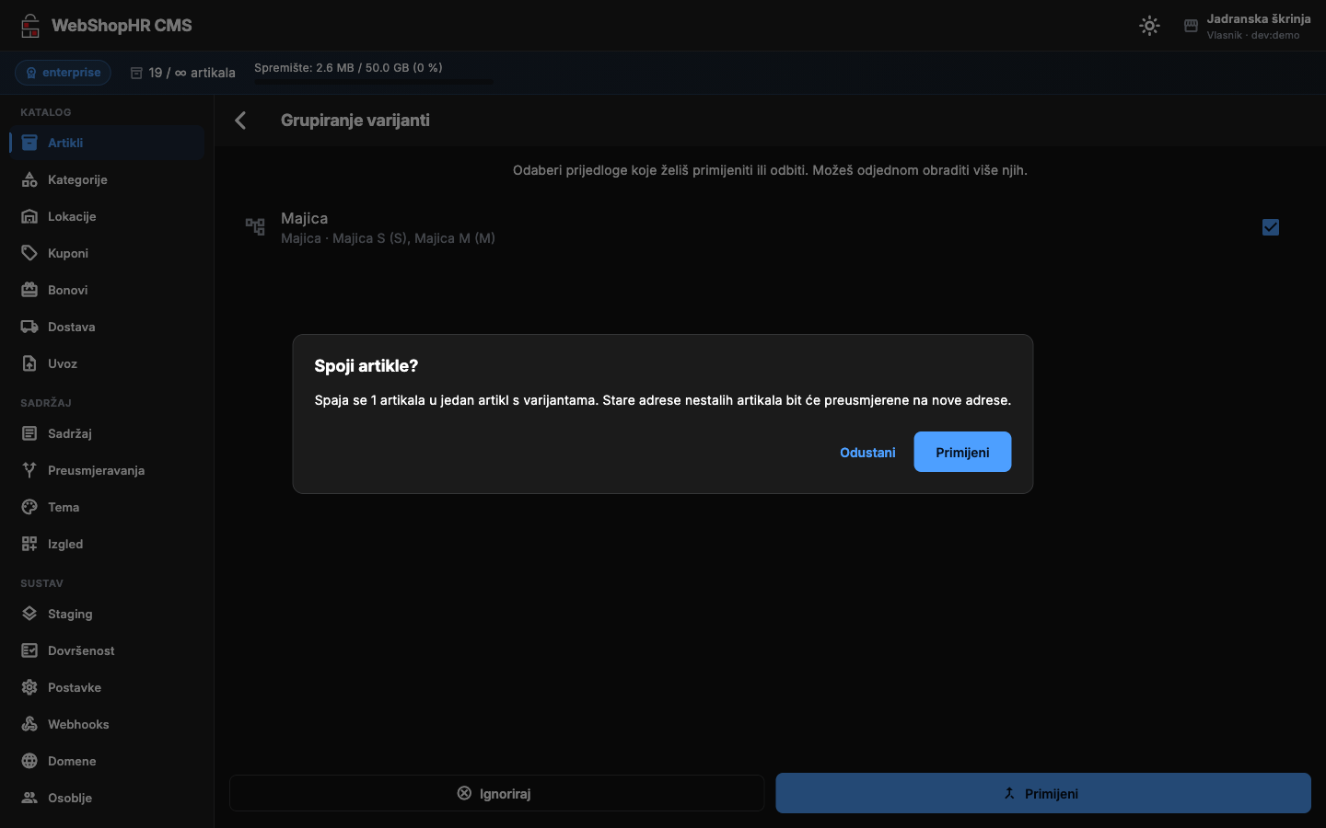The width and height of the screenshot is (1326, 828).
Task: Open Izgled via its widgets icon
Action: click(x=29, y=544)
